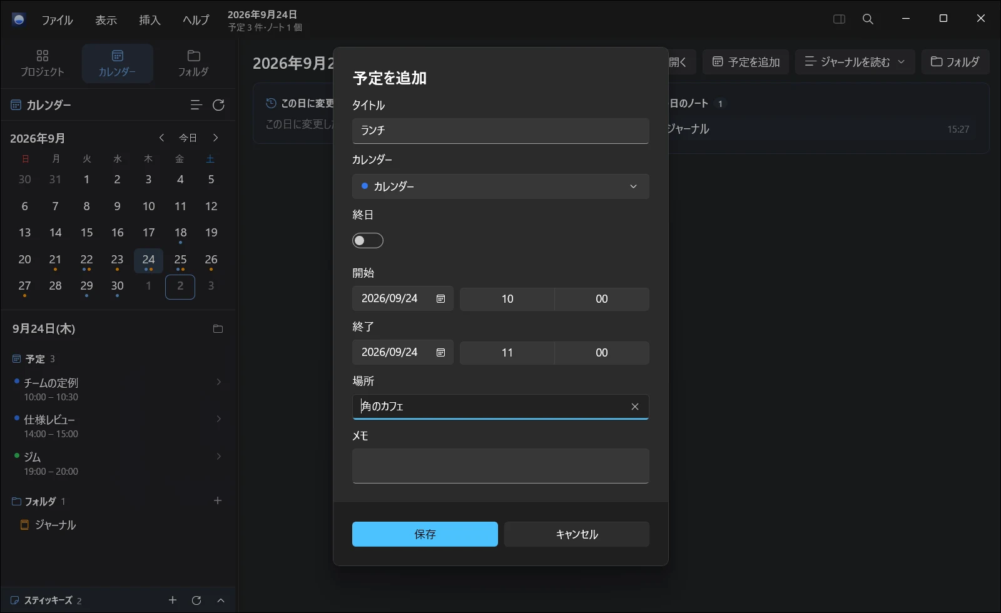Screen dimensions: 1001x613
Task: Open the 挿入 menu
Action: tap(150, 20)
